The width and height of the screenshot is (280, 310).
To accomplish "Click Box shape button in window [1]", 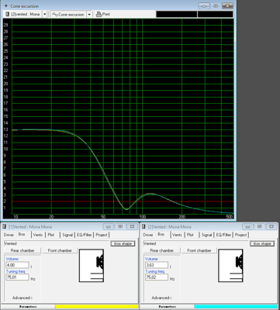I will (123, 243).
